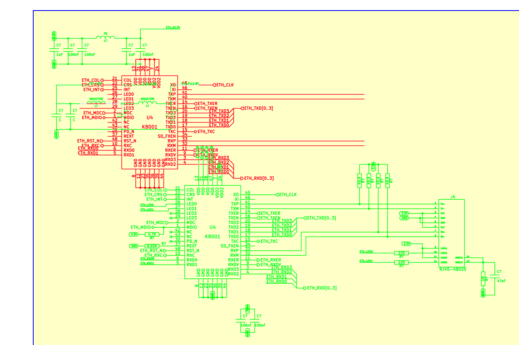Select the 220 resistor on the ETH_LED0 line

pyautogui.click(x=401, y=253)
